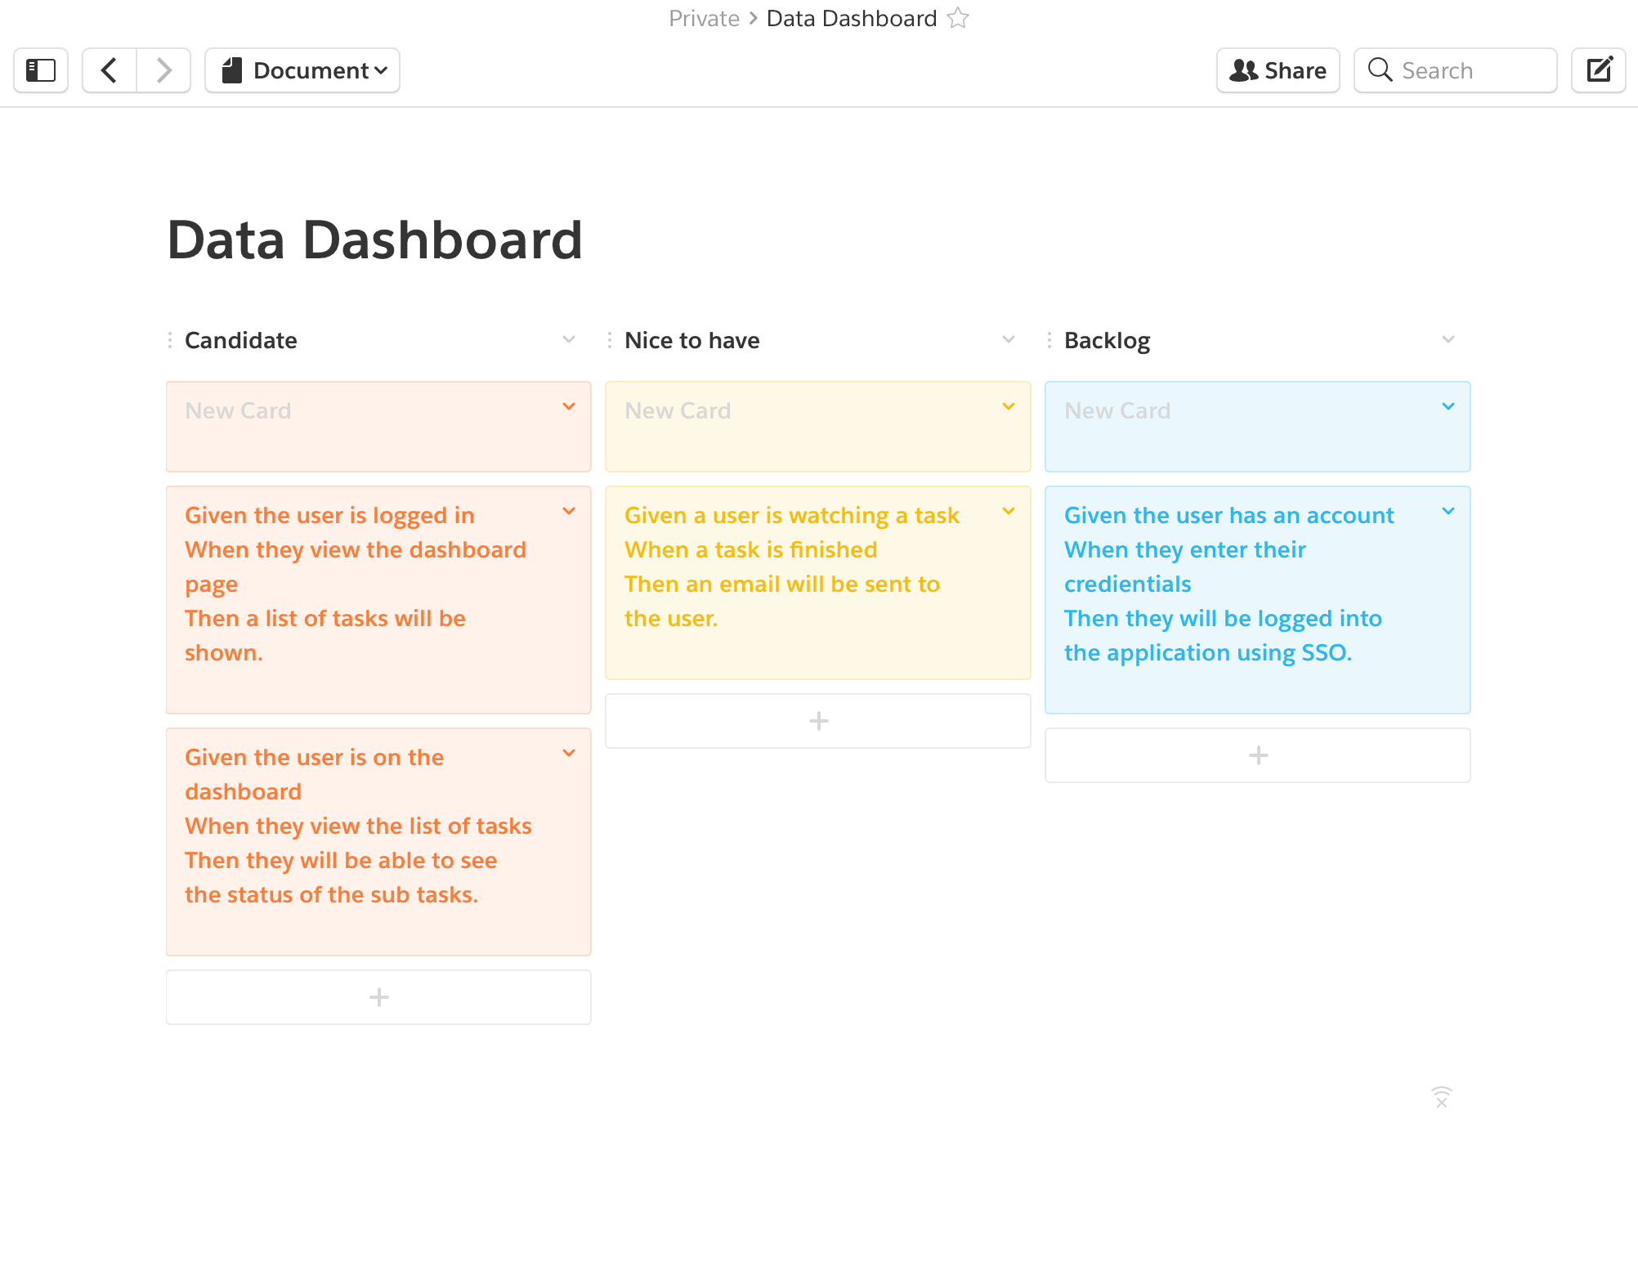The height and width of the screenshot is (1285, 1638).
Task: Click the Private breadcrumb link
Action: (704, 18)
